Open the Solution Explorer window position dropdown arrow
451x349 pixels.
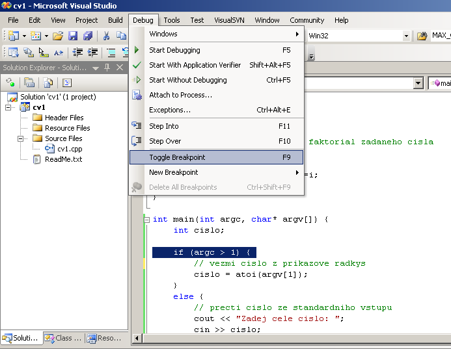[96, 68]
